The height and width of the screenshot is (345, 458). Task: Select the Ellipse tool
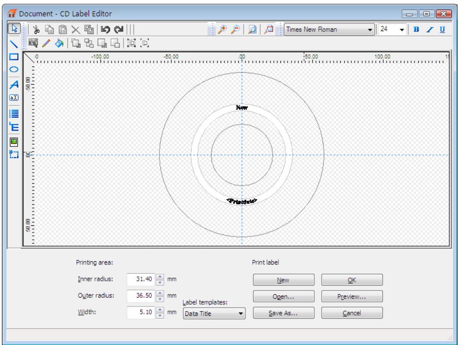[14, 69]
